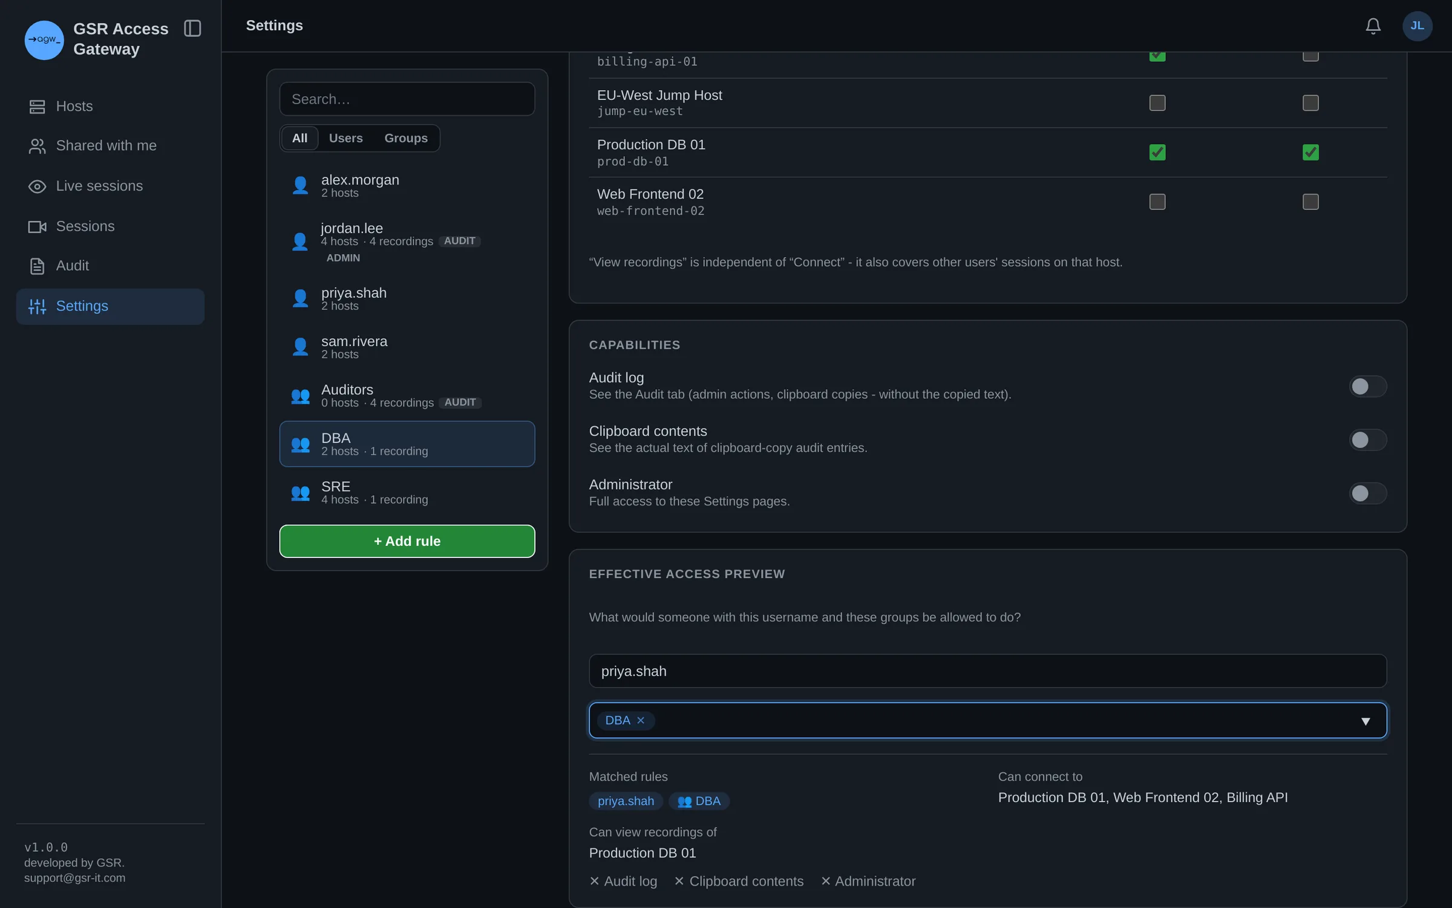Screen dimensions: 1452x908
Task: Enable the Audit log capability toggle
Action: (x=1367, y=386)
